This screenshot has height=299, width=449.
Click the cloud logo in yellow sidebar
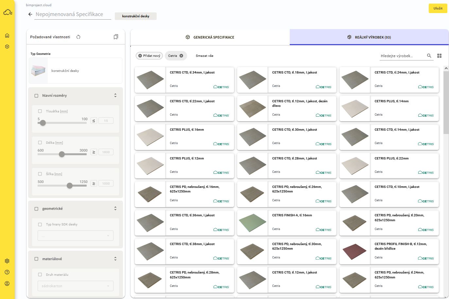(x=8, y=12)
